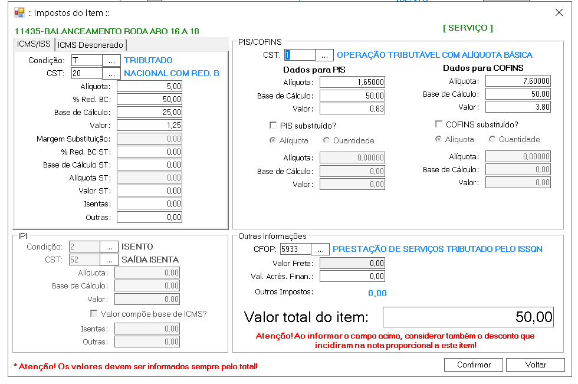
Task: Click the IPI Alíquota field
Action: pos(147,273)
